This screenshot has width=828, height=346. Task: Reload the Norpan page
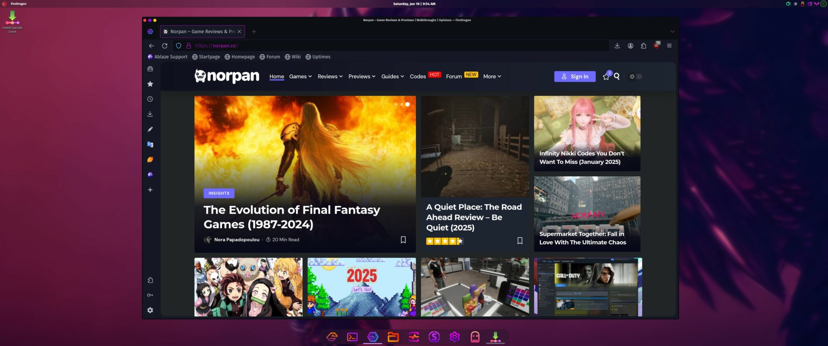165,46
